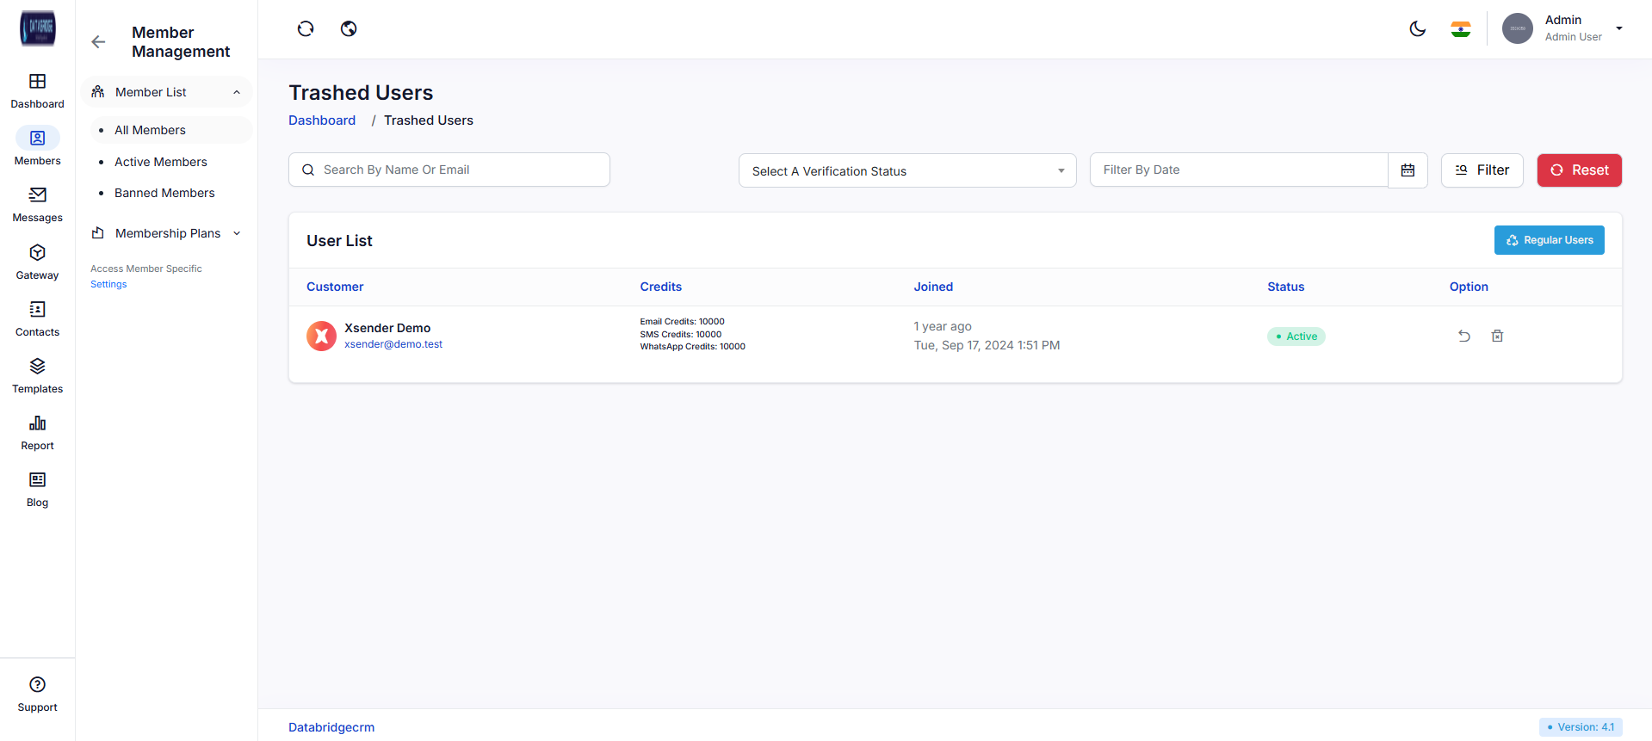1652x741 pixels.
Task: Open the India flag language selector
Action: coord(1460,29)
